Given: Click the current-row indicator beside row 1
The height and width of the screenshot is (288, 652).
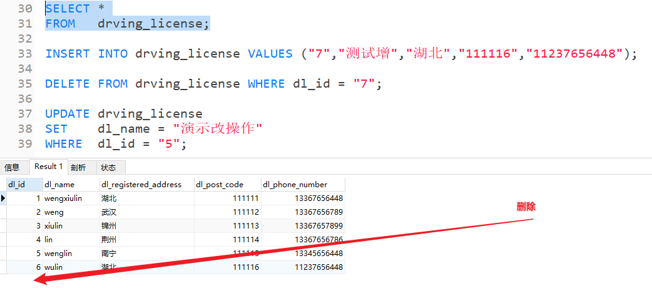Looking at the screenshot, I should [x=3, y=198].
